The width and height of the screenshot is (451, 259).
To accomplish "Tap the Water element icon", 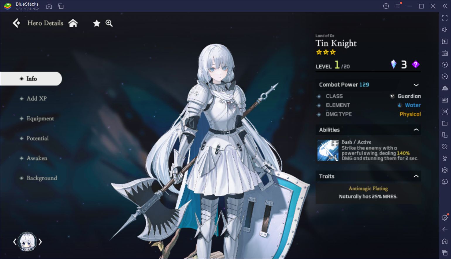I will [400, 105].
